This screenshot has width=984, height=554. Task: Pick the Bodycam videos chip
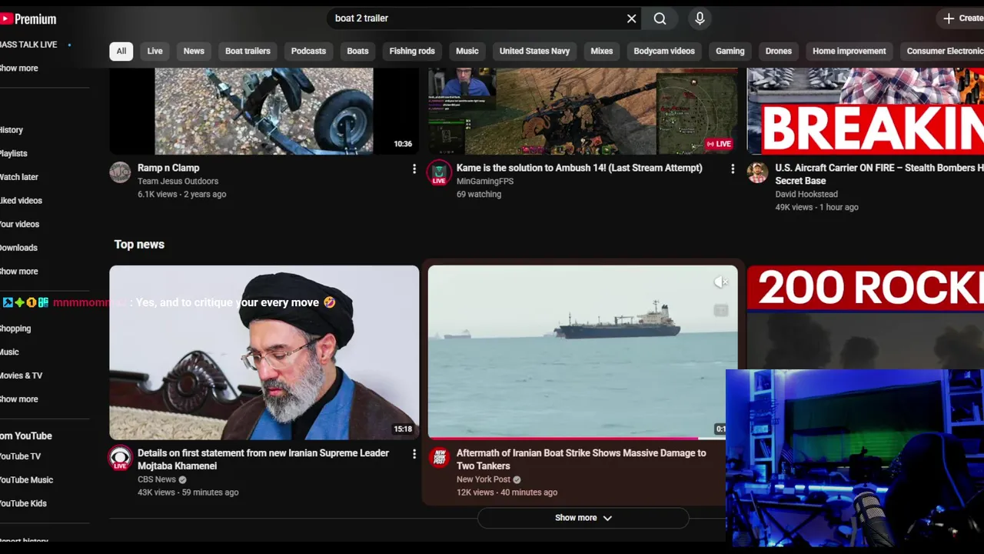tap(664, 51)
